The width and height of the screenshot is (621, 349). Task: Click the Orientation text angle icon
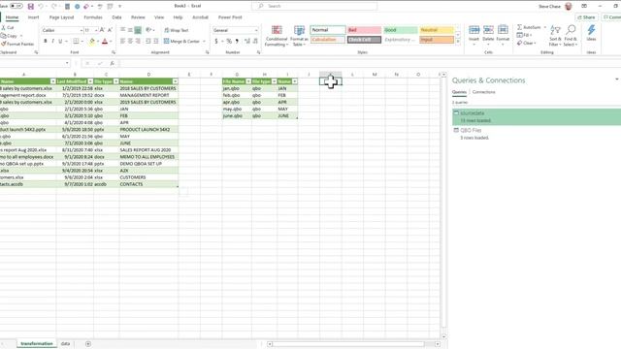click(x=148, y=30)
